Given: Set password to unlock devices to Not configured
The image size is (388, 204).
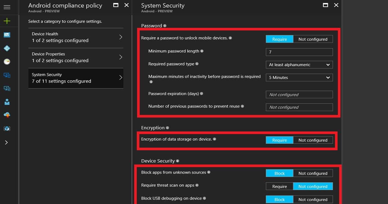Looking at the screenshot, I should [x=313, y=39].
